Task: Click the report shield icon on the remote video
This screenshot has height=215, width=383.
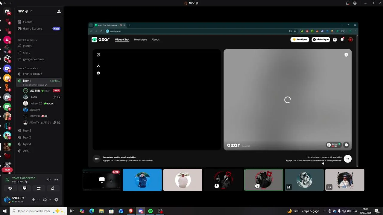Action: coord(346,55)
